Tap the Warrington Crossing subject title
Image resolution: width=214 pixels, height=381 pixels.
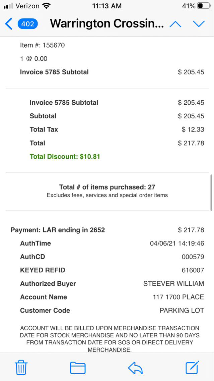click(x=107, y=24)
